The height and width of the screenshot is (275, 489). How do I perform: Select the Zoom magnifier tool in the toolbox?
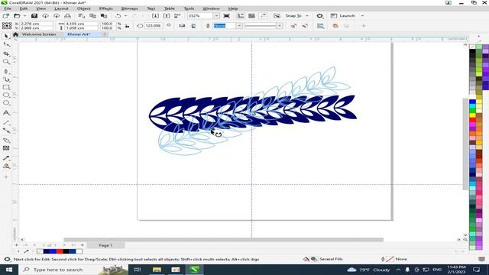[x=6, y=62]
